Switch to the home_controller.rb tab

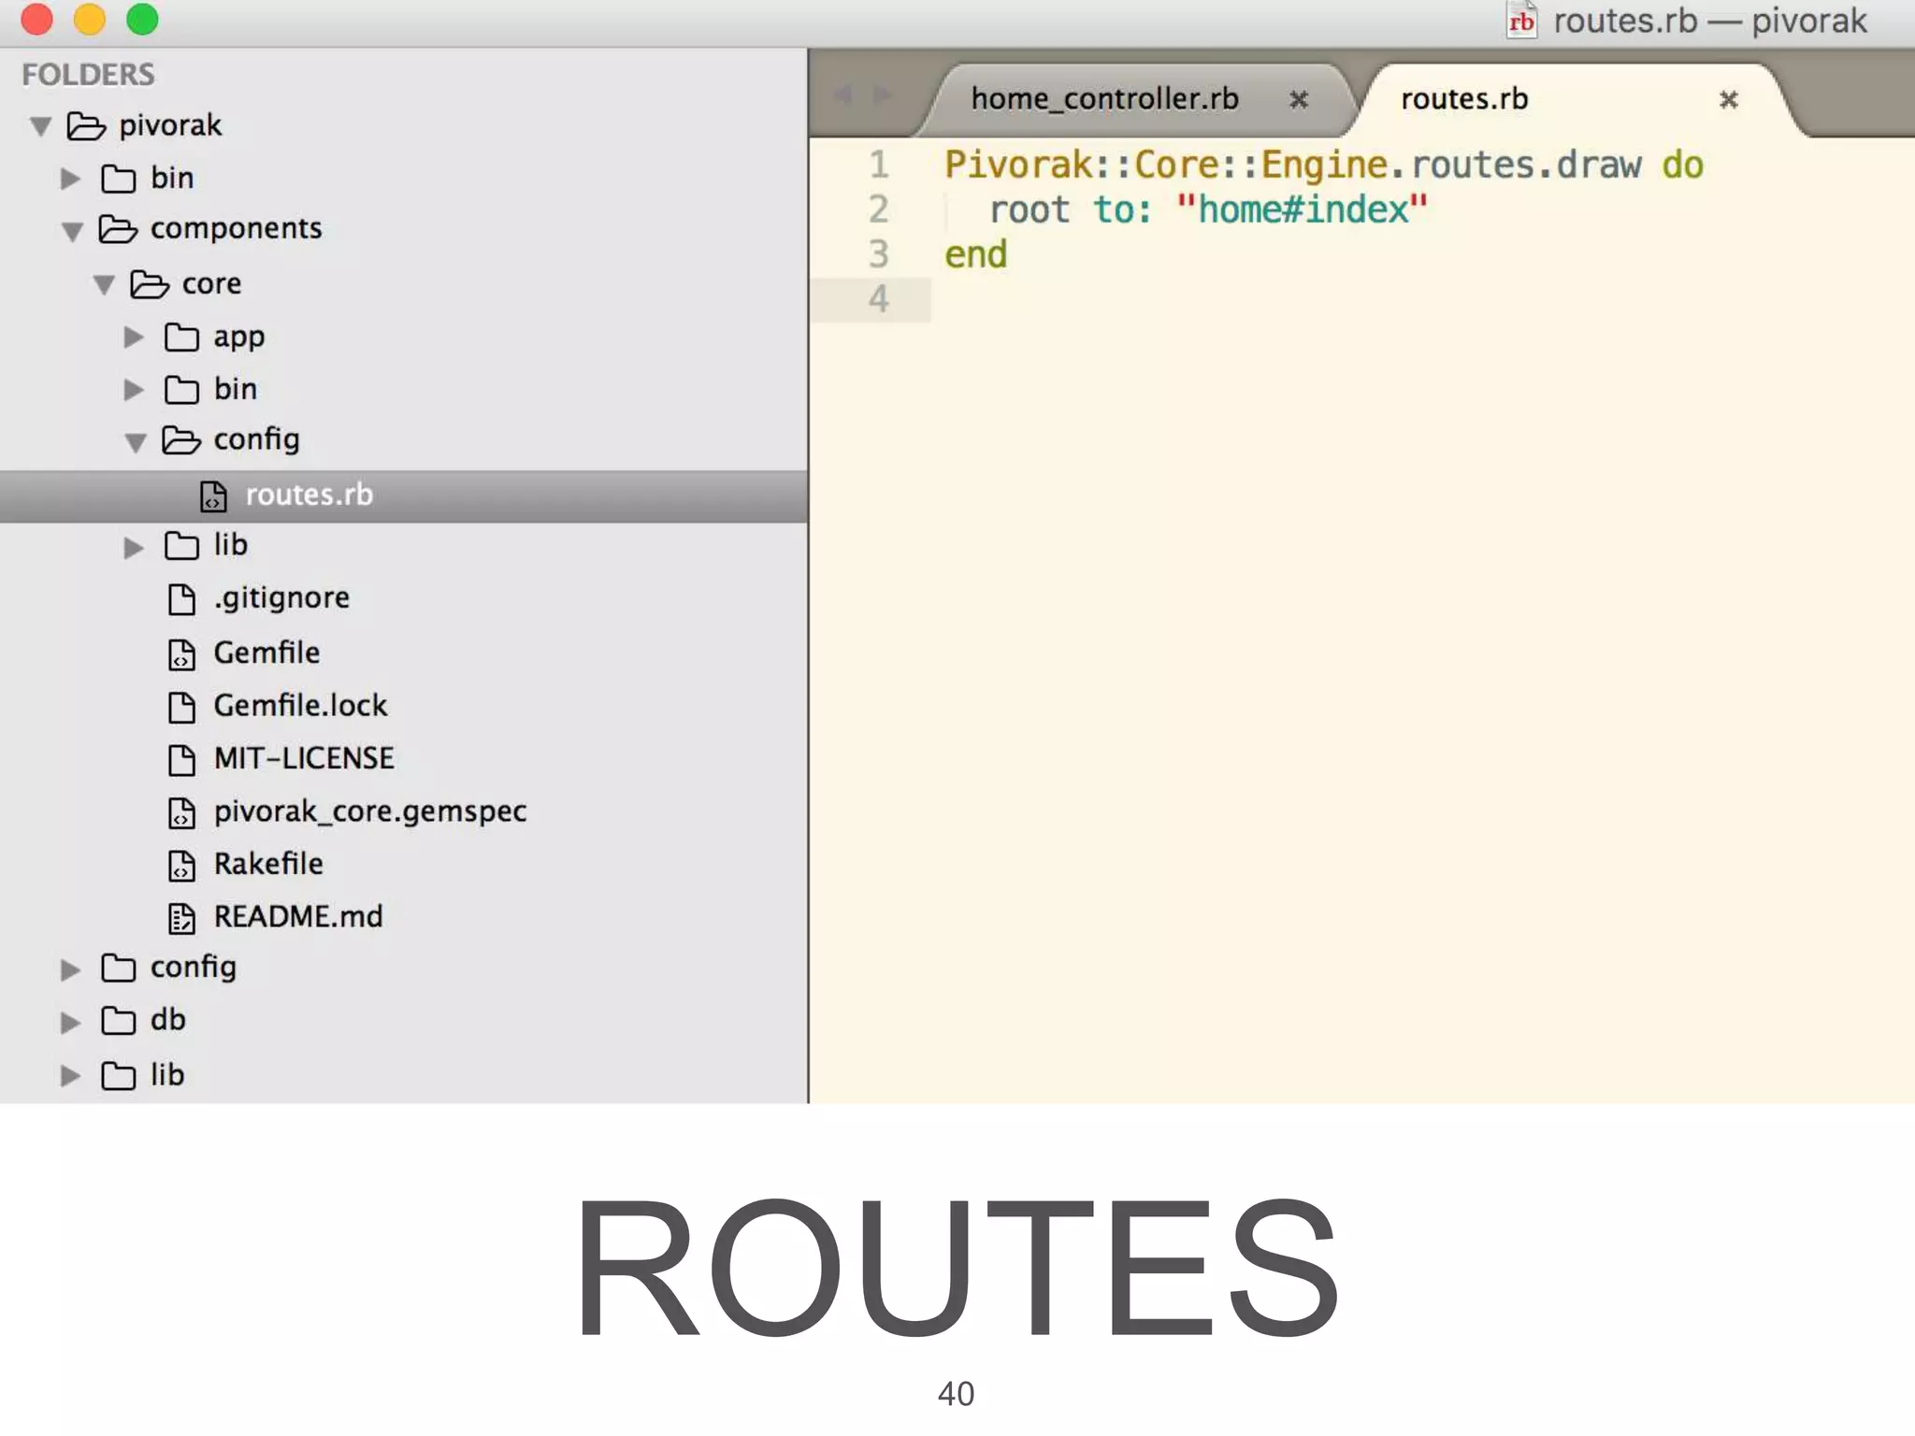point(1104,99)
